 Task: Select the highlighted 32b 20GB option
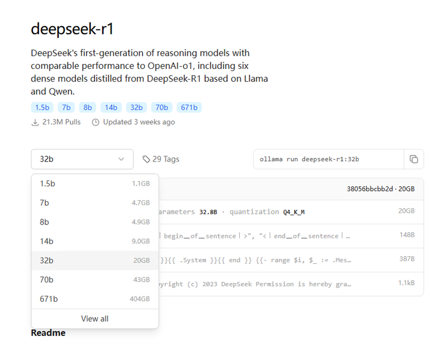(95, 261)
